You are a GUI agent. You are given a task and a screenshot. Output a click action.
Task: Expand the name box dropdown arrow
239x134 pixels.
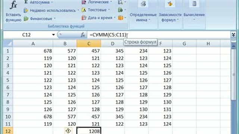click(x=53, y=35)
